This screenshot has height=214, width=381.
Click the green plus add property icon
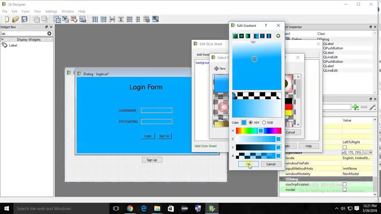tap(355, 107)
